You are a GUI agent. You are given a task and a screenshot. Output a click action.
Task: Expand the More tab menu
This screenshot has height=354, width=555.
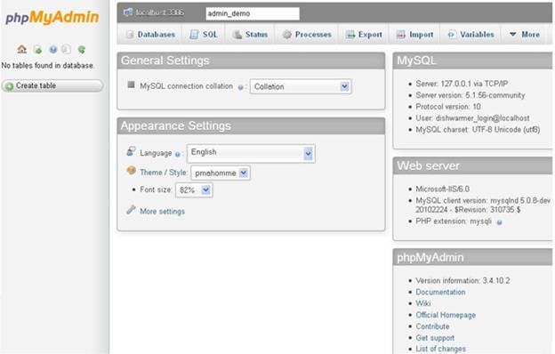pos(525,35)
